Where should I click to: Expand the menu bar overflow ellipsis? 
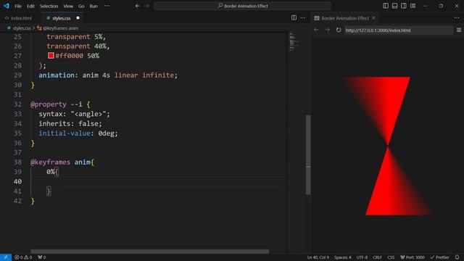pyautogui.click(x=107, y=6)
